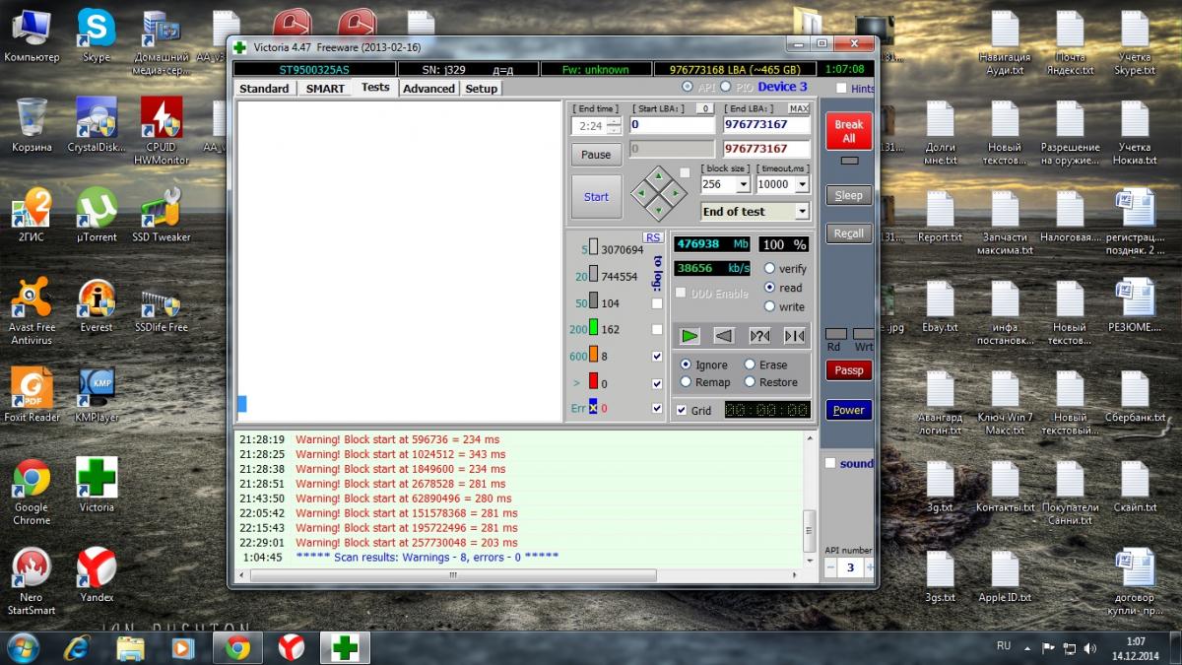Image resolution: width=1182 pixels, height=665 pixels.
Task: Click the volume speaker tray icon
Action: 1089,648
